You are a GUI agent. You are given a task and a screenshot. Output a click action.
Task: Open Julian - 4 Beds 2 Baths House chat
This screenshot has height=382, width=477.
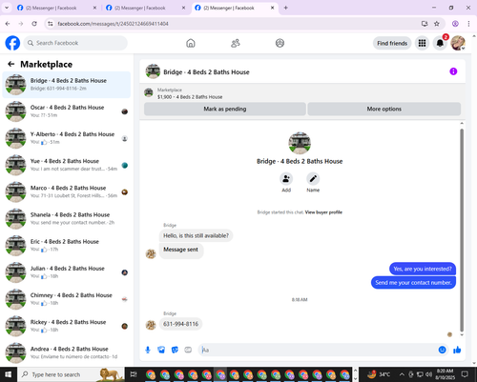pyautogui.click(x=66, y=272)
